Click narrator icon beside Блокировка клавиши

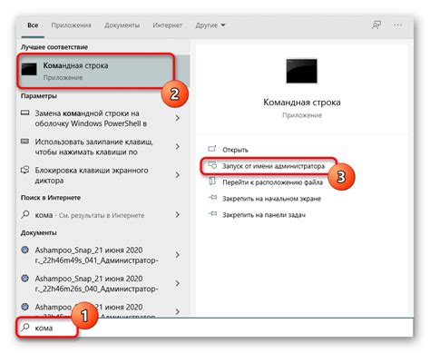click(24, 170)
